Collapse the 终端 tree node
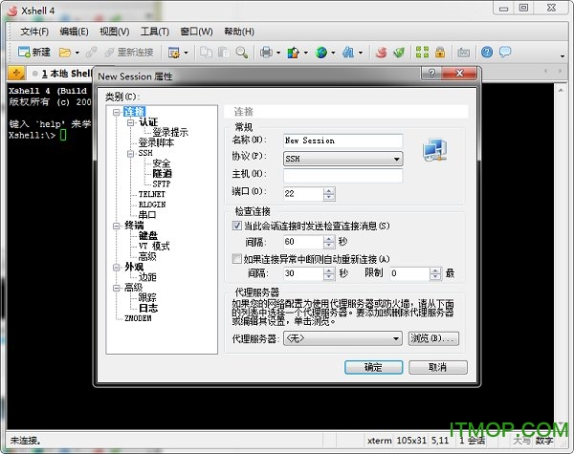This screenshot has width=574, height=454. click(x=117, y=226)
